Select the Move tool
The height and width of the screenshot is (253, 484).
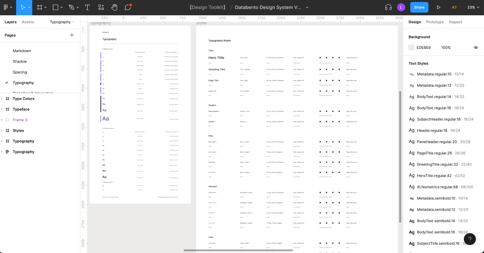coord(23,7)
